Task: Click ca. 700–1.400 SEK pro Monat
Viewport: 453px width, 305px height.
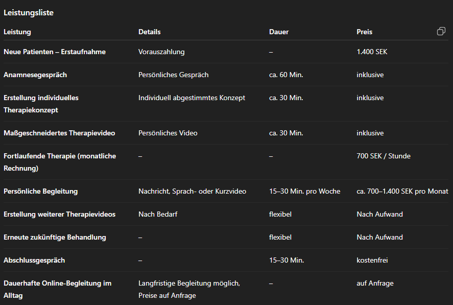Action: pyautogui.click(x=402, y=192)
